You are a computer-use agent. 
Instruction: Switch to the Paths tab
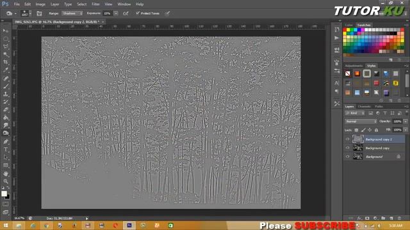[379, 107]
